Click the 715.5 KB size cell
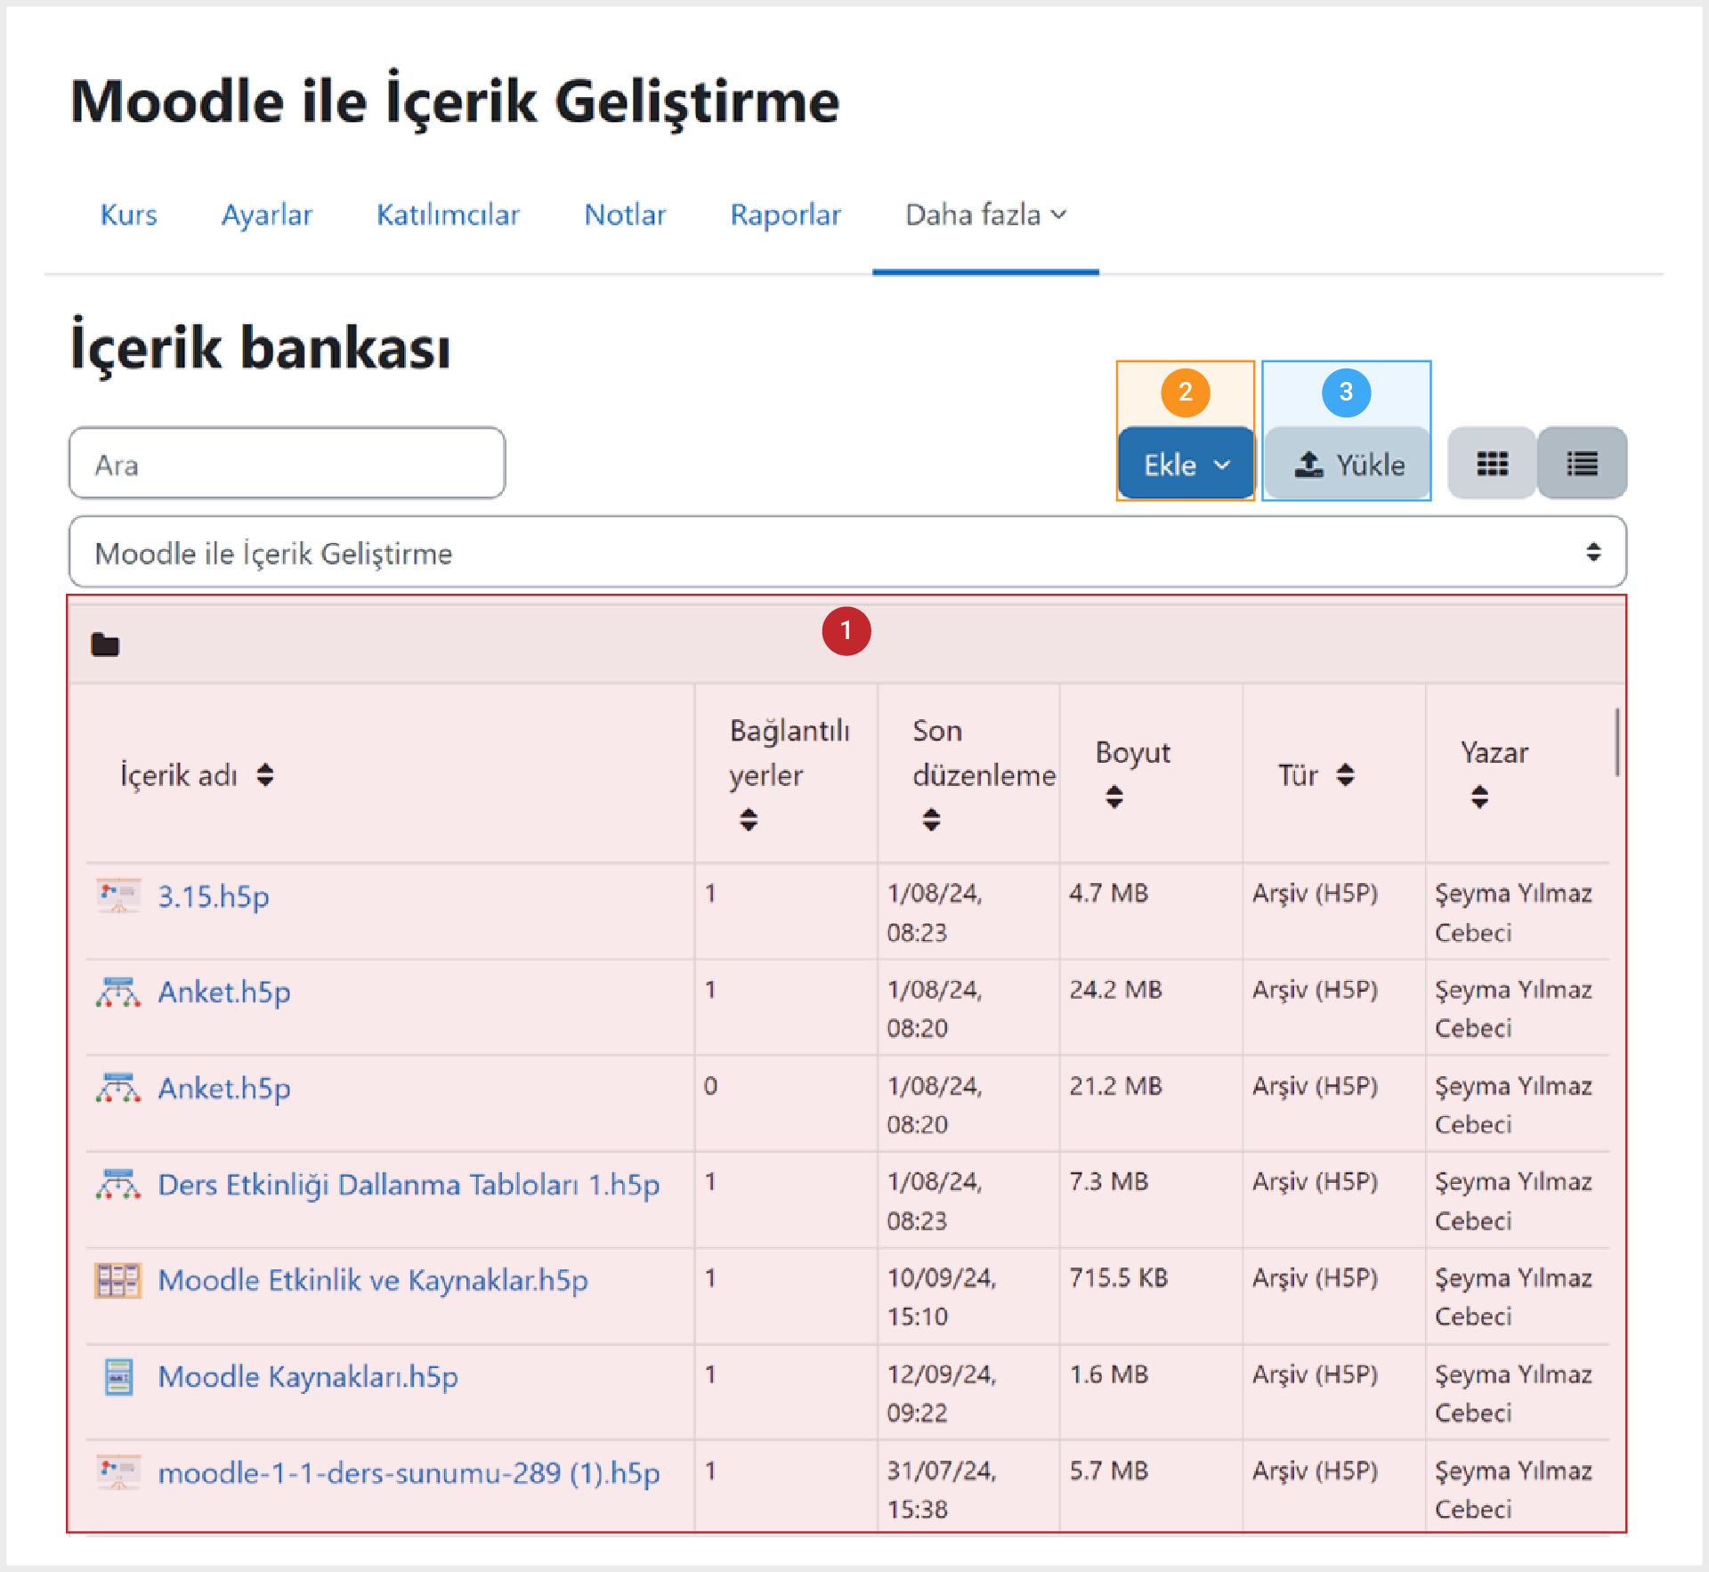This screenshot has height=1572, width=1709. [x=1118, y=1277]
